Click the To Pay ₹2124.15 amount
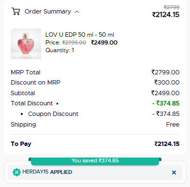190x187 pixels. tap(167, 144)
